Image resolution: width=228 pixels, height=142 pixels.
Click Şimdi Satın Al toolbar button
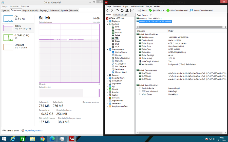point(157,10)
